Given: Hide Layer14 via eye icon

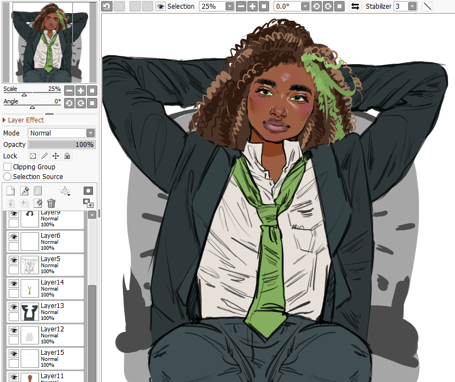Looking at the screenshot, I should tap(14, 284).
